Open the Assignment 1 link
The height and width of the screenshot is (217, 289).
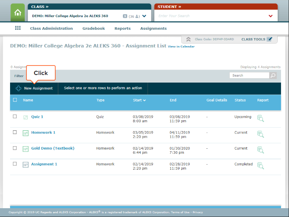[44, 164]
